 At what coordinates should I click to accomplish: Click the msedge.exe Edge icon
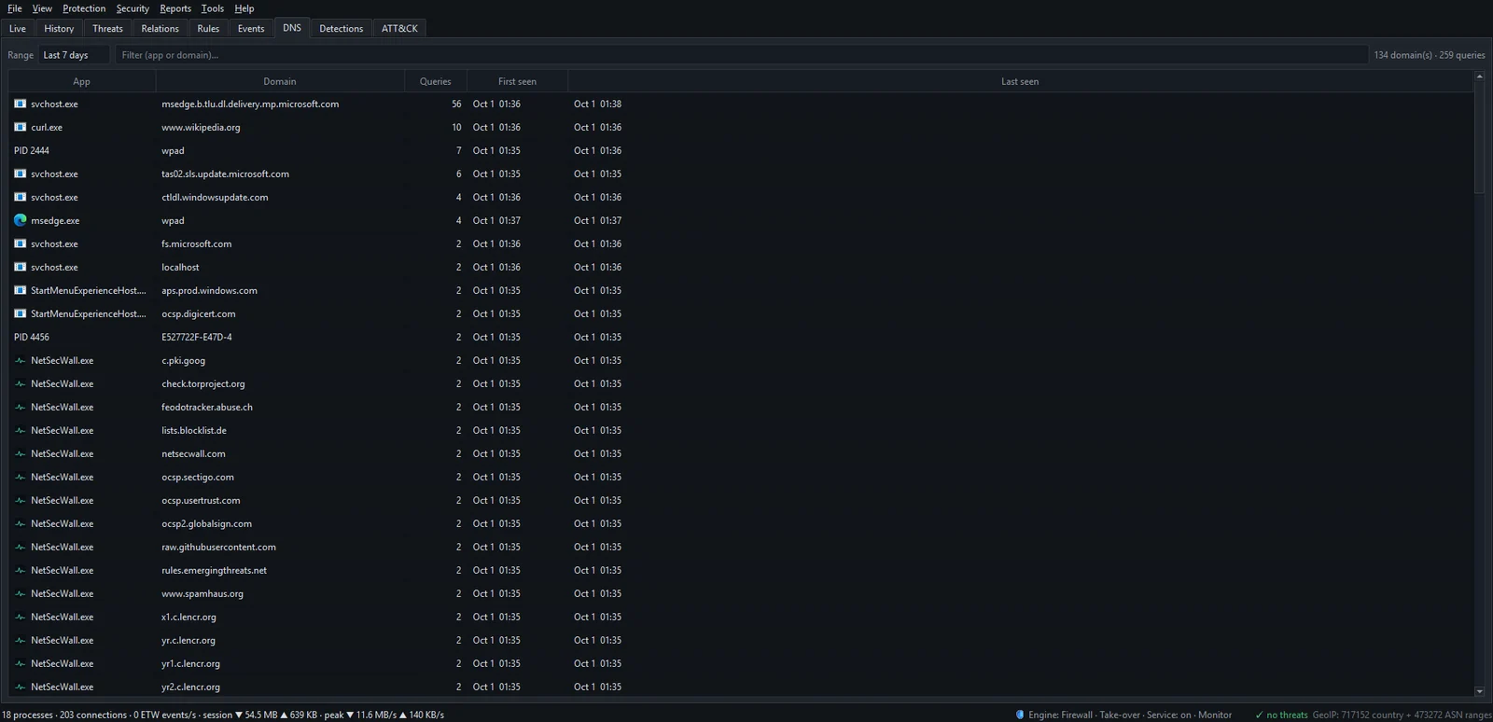[20, 220]
